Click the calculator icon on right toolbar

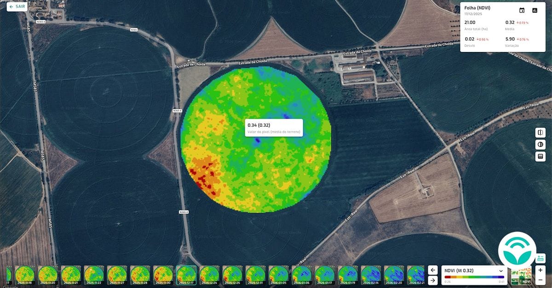tap(540, 156)
